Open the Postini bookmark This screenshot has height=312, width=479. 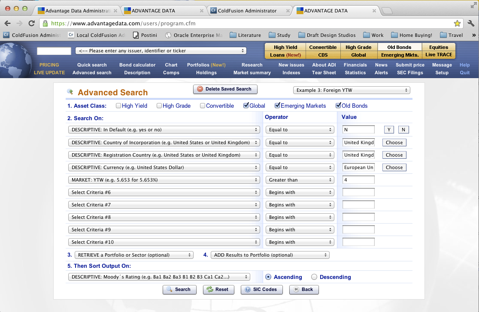pyautogui.click(x=145, y=35)
